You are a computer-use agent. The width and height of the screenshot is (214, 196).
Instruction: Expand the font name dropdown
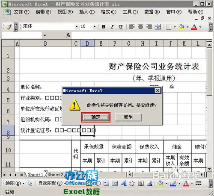pos(77,26)
